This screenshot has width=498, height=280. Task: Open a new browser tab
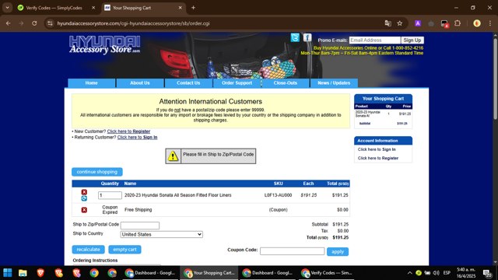[193, 8]
